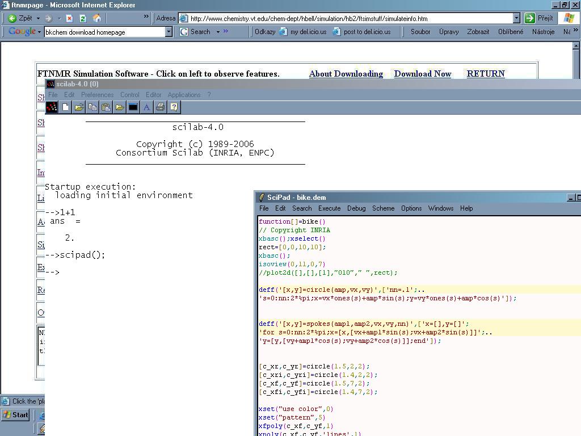Viewport: 581px width, 436px height.
Task: Open the Scilab Editor menu
Action: [153, 95]
